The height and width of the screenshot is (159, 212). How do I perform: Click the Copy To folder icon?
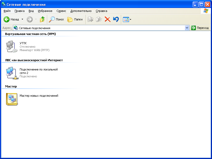pos(99,19)
